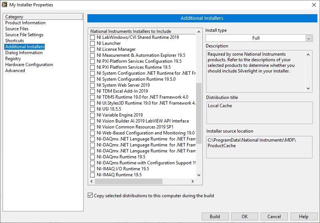Check NI UI.Styles3D Runtime 19.0 checkbox

tap(93, 103)
